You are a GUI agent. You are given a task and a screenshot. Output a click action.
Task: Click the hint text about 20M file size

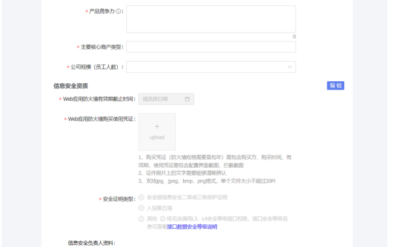[x=206, y=181]
